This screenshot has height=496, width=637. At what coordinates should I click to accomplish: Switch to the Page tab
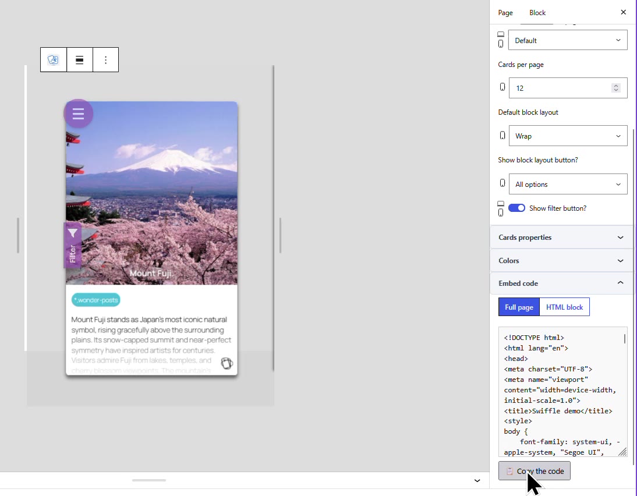point(505,13)
